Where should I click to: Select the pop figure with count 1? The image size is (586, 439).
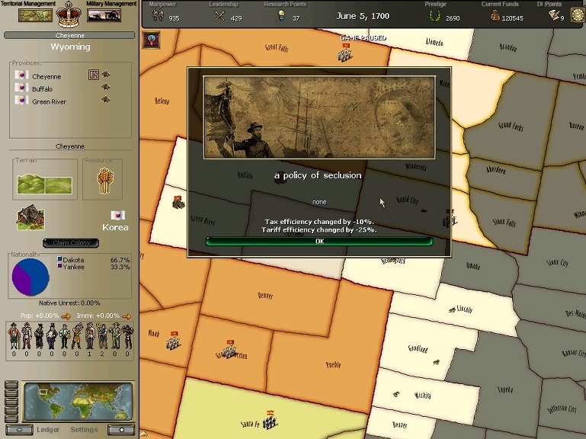tap(89, 336)
